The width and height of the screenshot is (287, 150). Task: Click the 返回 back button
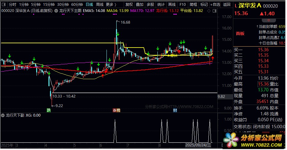pos(227,4)
